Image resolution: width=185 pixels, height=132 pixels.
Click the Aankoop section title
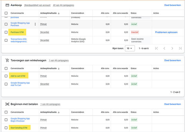[x=16, y=5]
